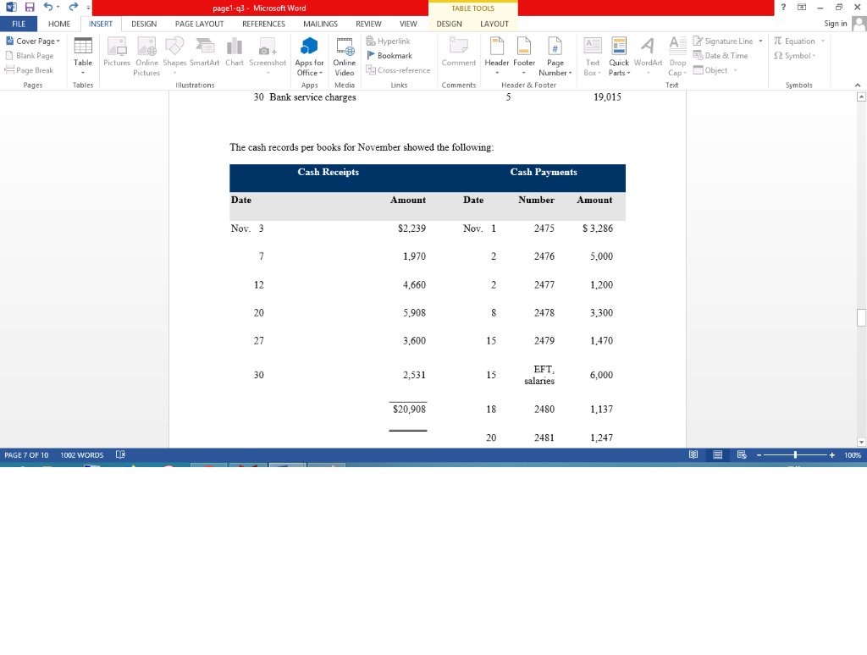Save the document from Quick Access toolbar
This screenshot has width=867, height=655.
click(x=30, y=7)
